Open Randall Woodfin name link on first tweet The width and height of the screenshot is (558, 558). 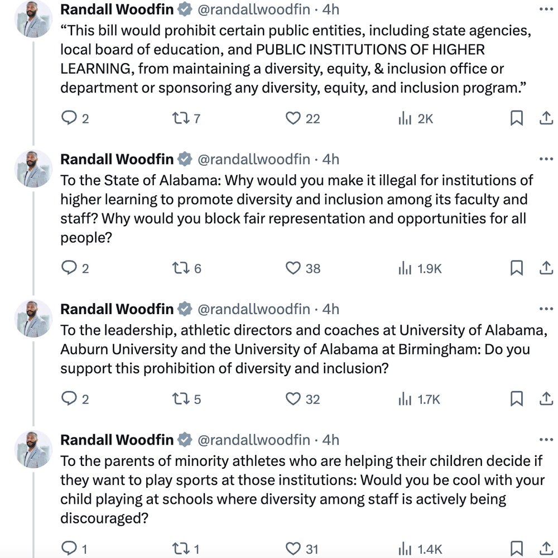coord(117,9)
